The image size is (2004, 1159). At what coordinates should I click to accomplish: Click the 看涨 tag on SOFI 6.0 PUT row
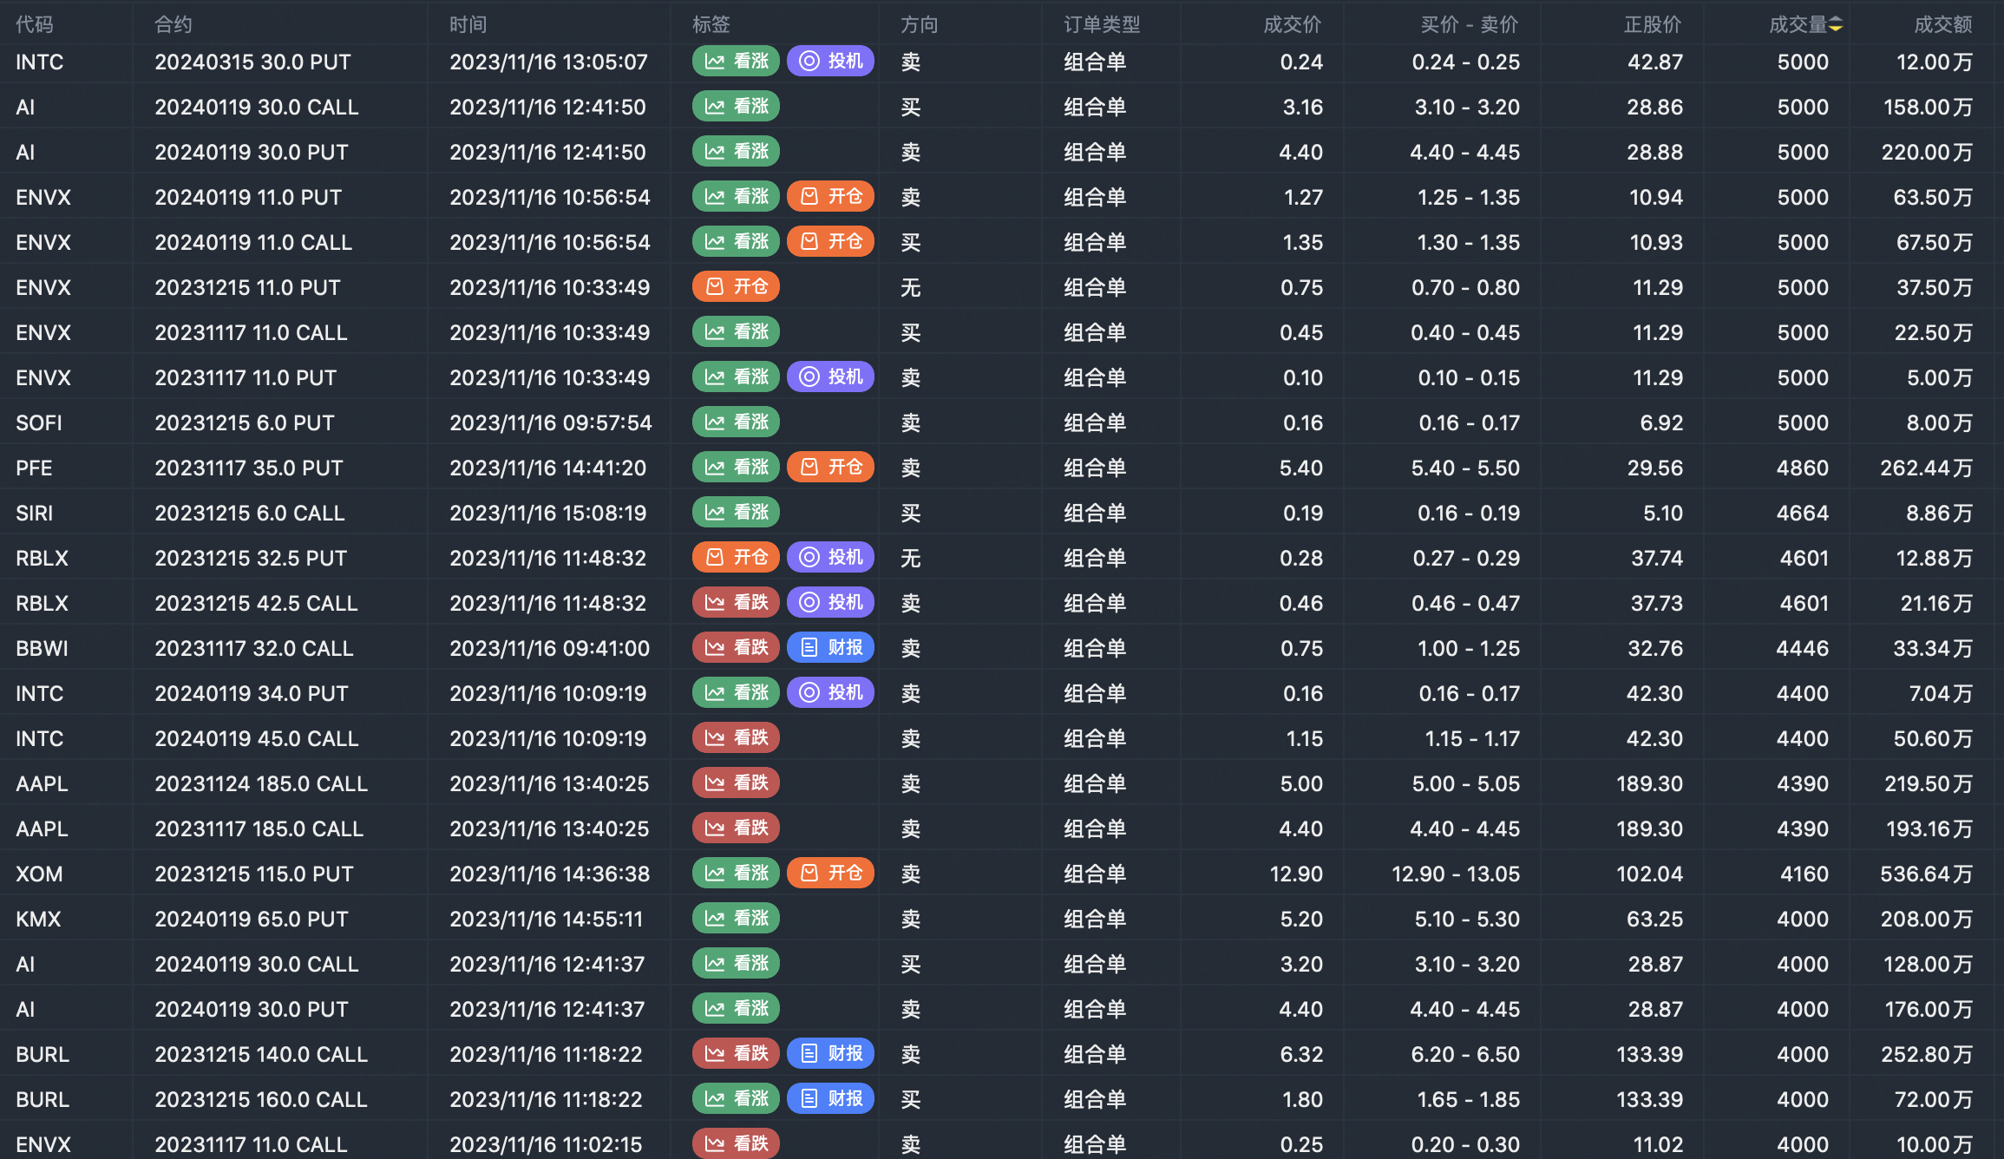point(737,422)
